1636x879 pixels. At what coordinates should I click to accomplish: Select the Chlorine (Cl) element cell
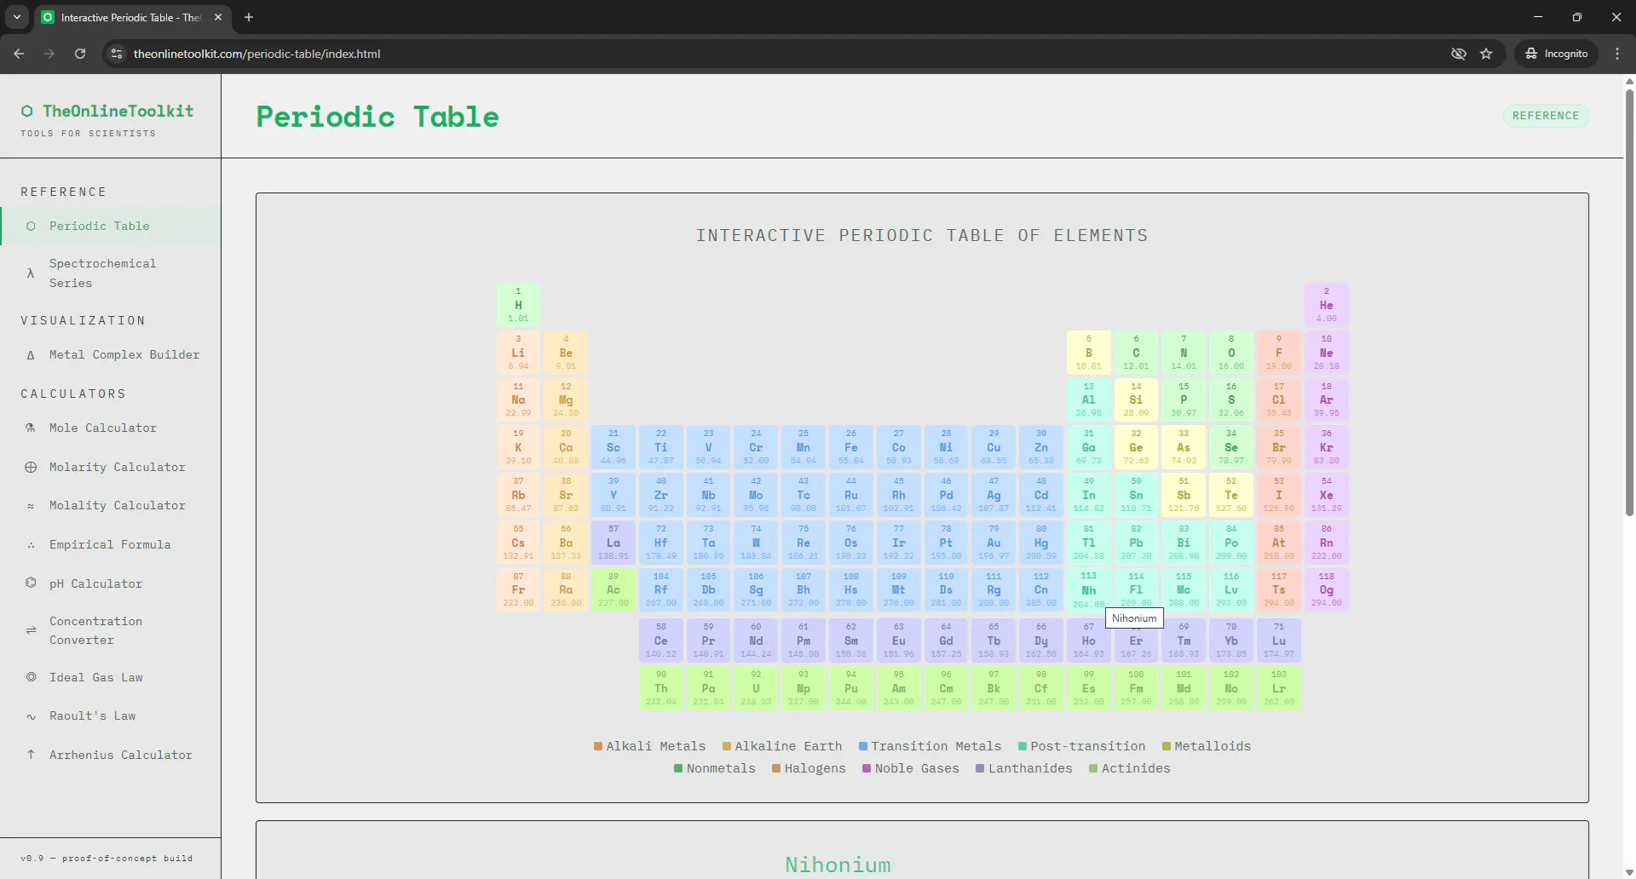click(1279, 399)
